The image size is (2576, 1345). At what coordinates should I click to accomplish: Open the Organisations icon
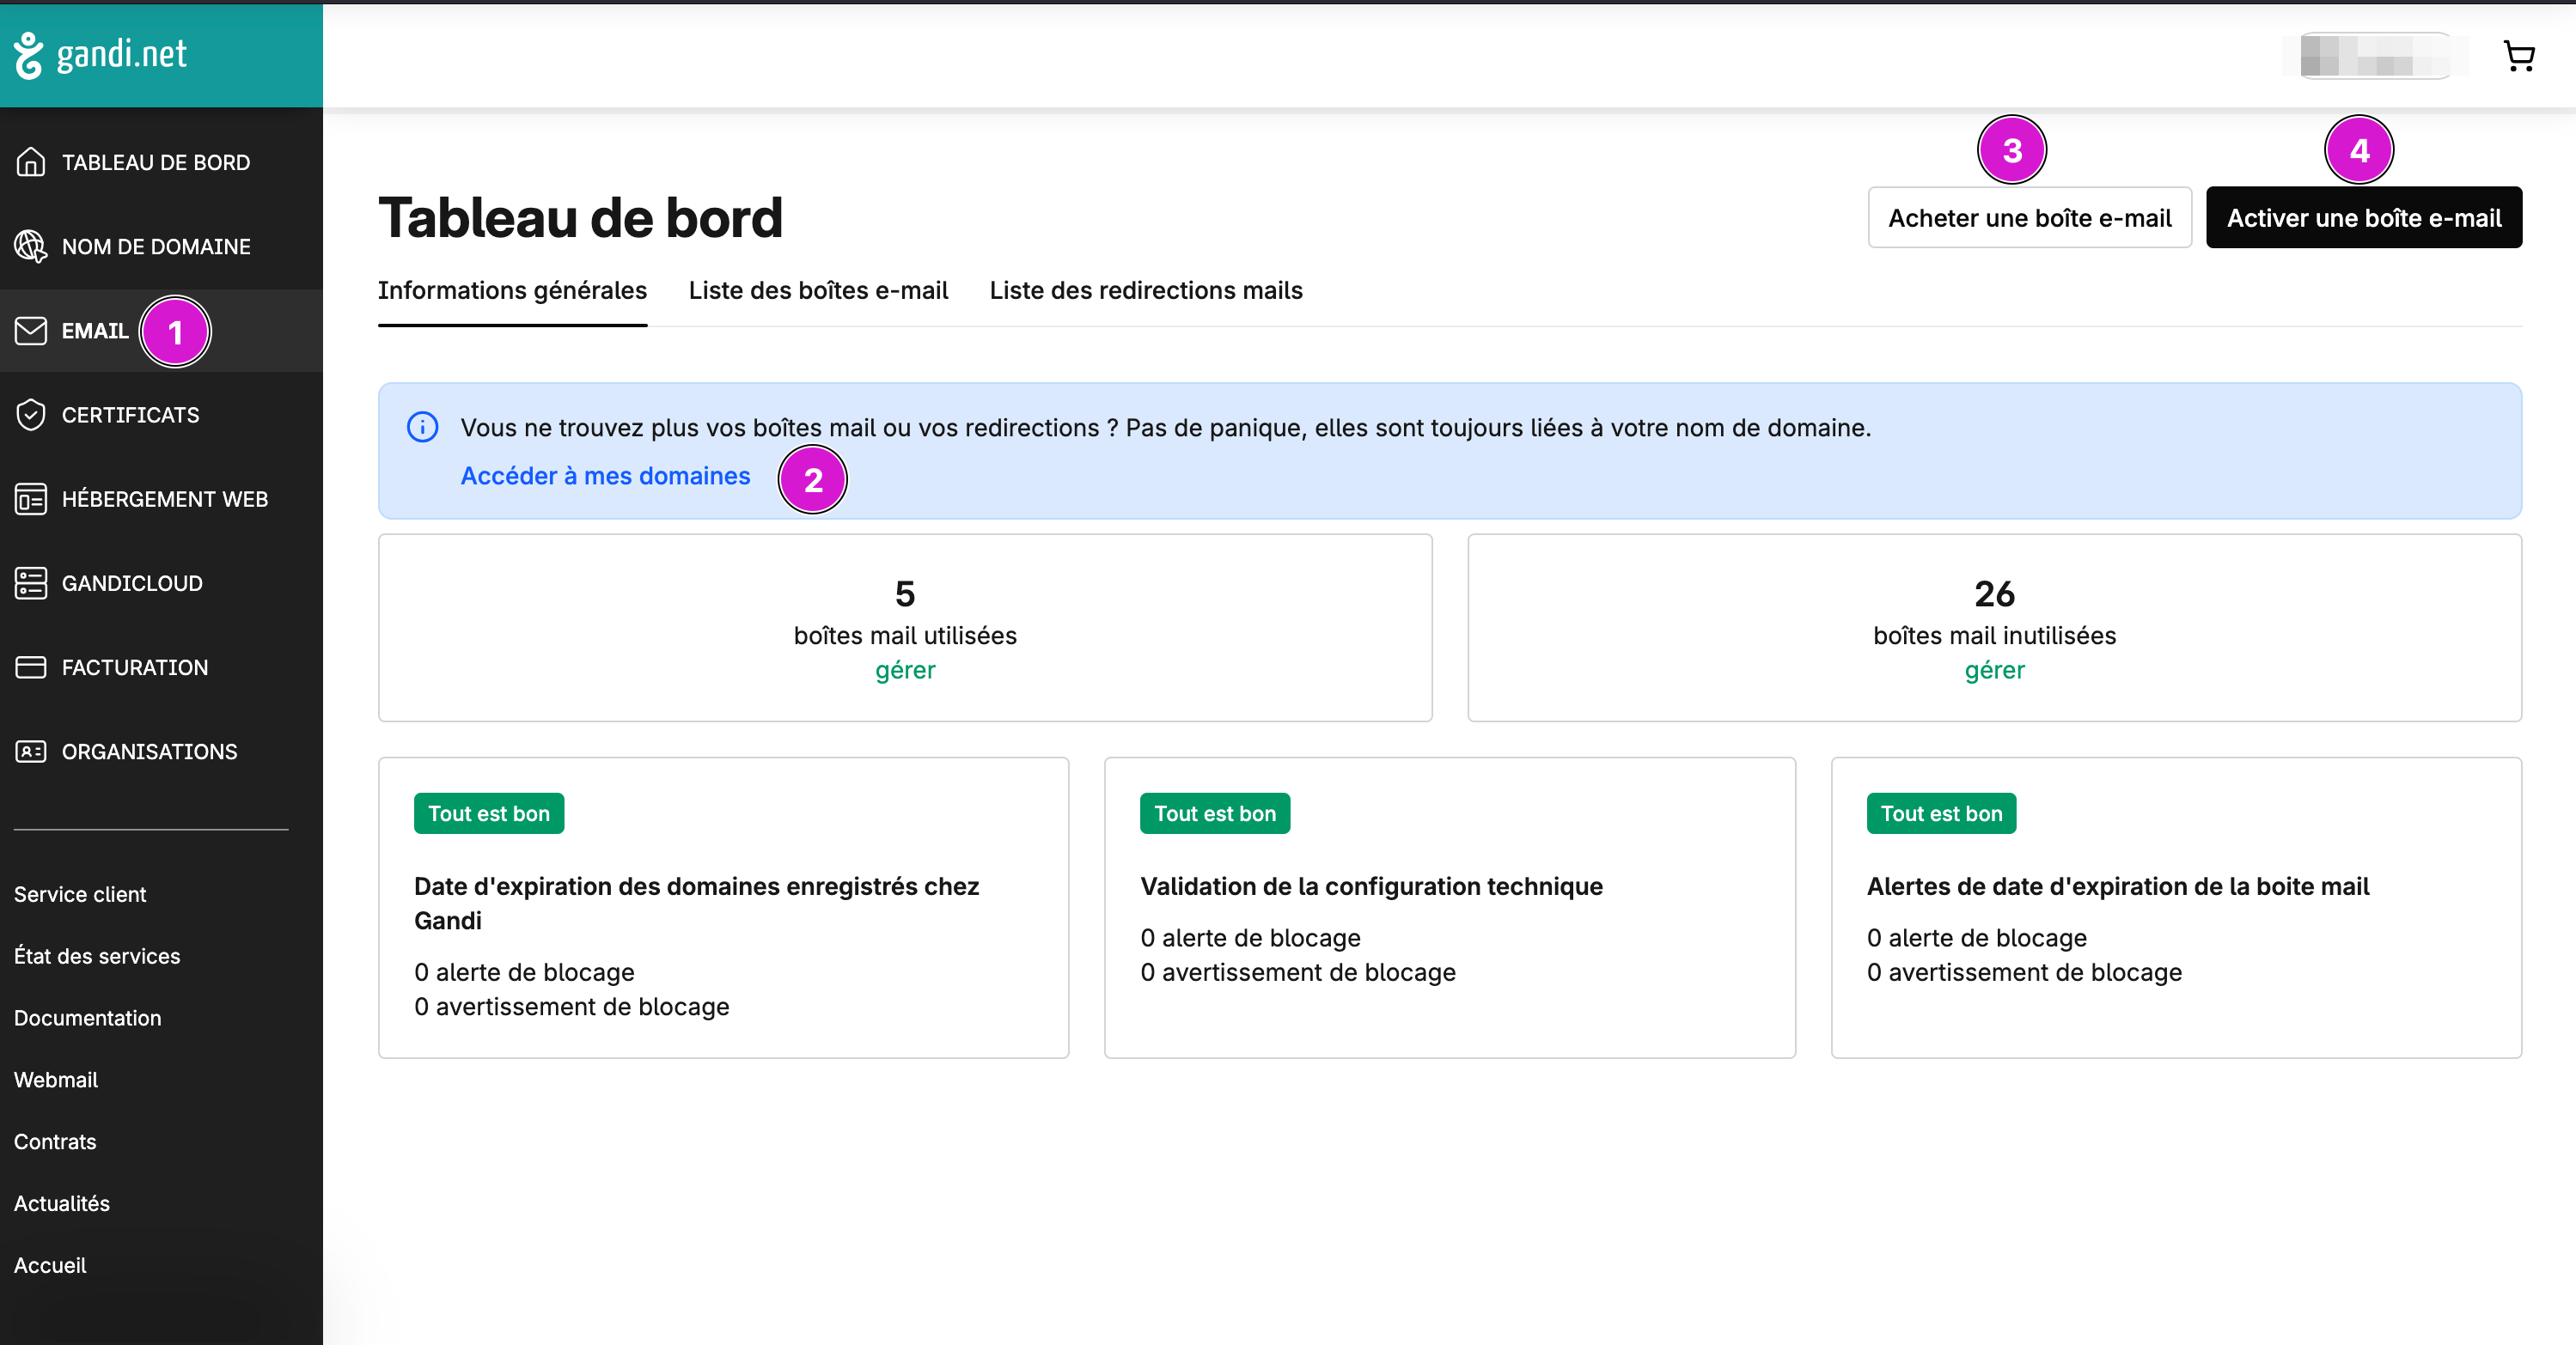[x=31, y=752]
